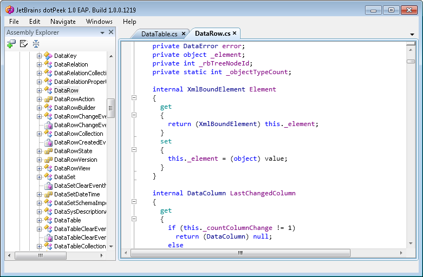Image resolution: width=423 pixels, height=277 pixels.
Task: Close the Assembly Explorer panel
Action: (x=111, y=32)
